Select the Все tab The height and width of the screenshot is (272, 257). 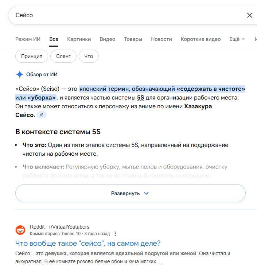(x=54, y=39)
